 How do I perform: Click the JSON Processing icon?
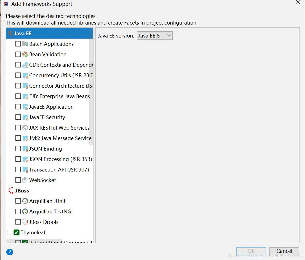(25, 159)
